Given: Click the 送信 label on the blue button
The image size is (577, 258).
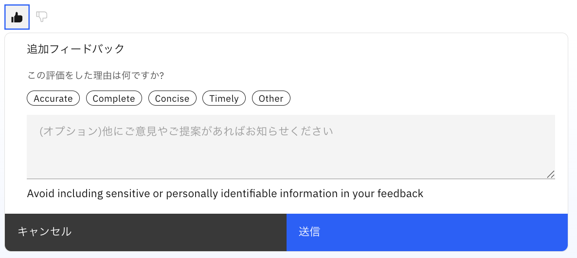Looking at the screenshot, I should (309, 232).
